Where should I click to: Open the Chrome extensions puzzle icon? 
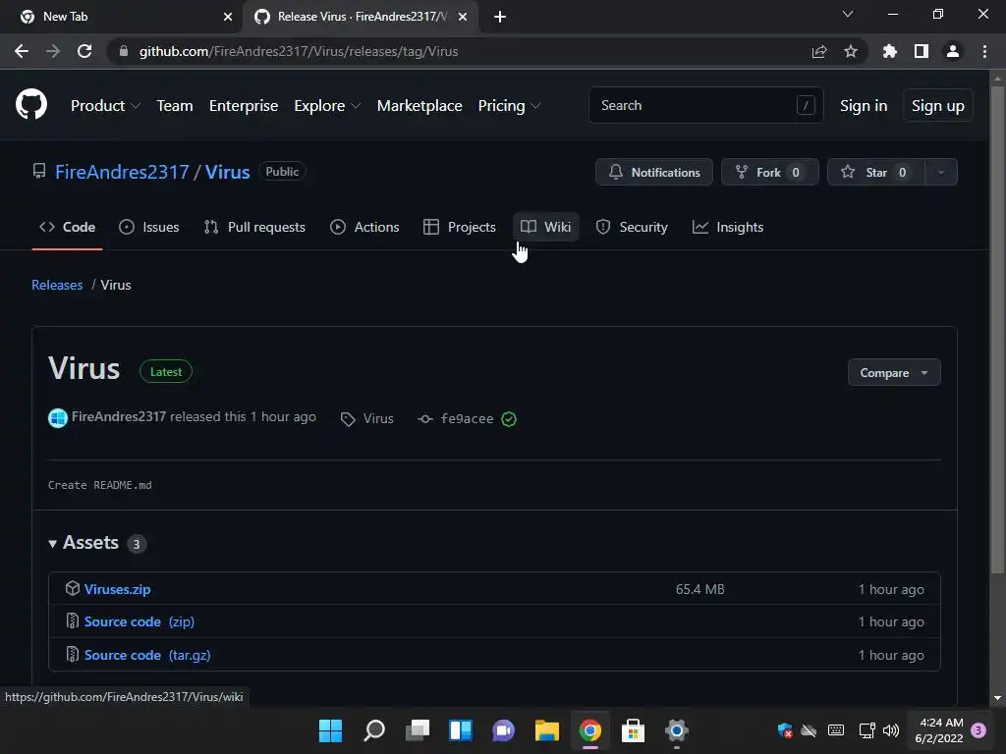(889, 51)
